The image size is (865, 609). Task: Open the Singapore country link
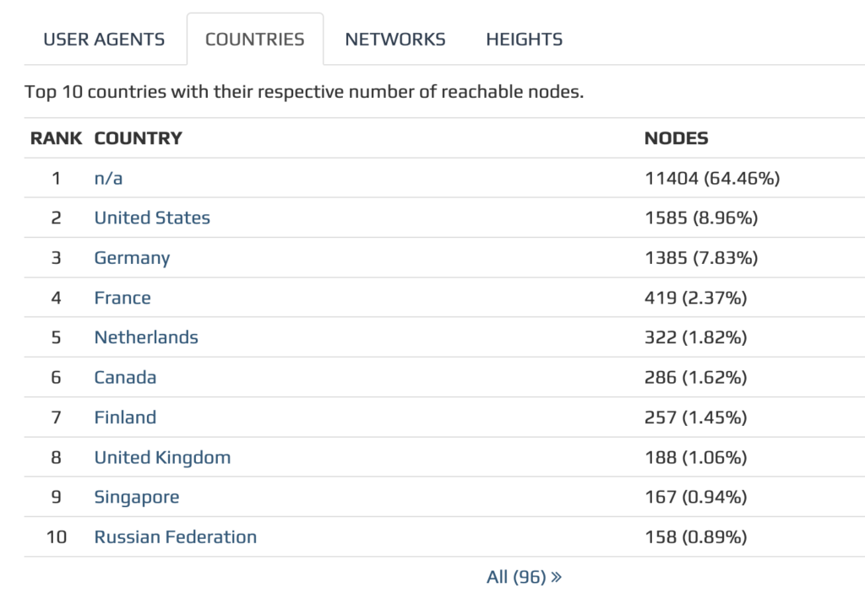click(x=137, y=497)
